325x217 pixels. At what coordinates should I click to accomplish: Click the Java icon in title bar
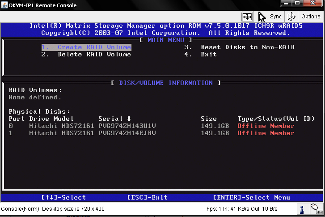pyautogui.click(x=4, y=5)
